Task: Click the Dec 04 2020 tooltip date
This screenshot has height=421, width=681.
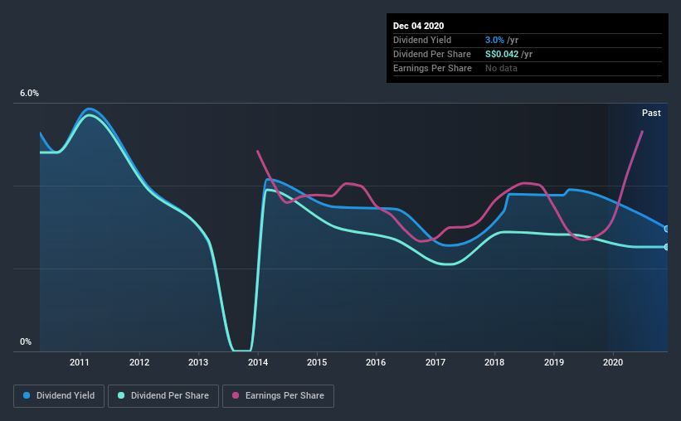Action: click(418, 26)
